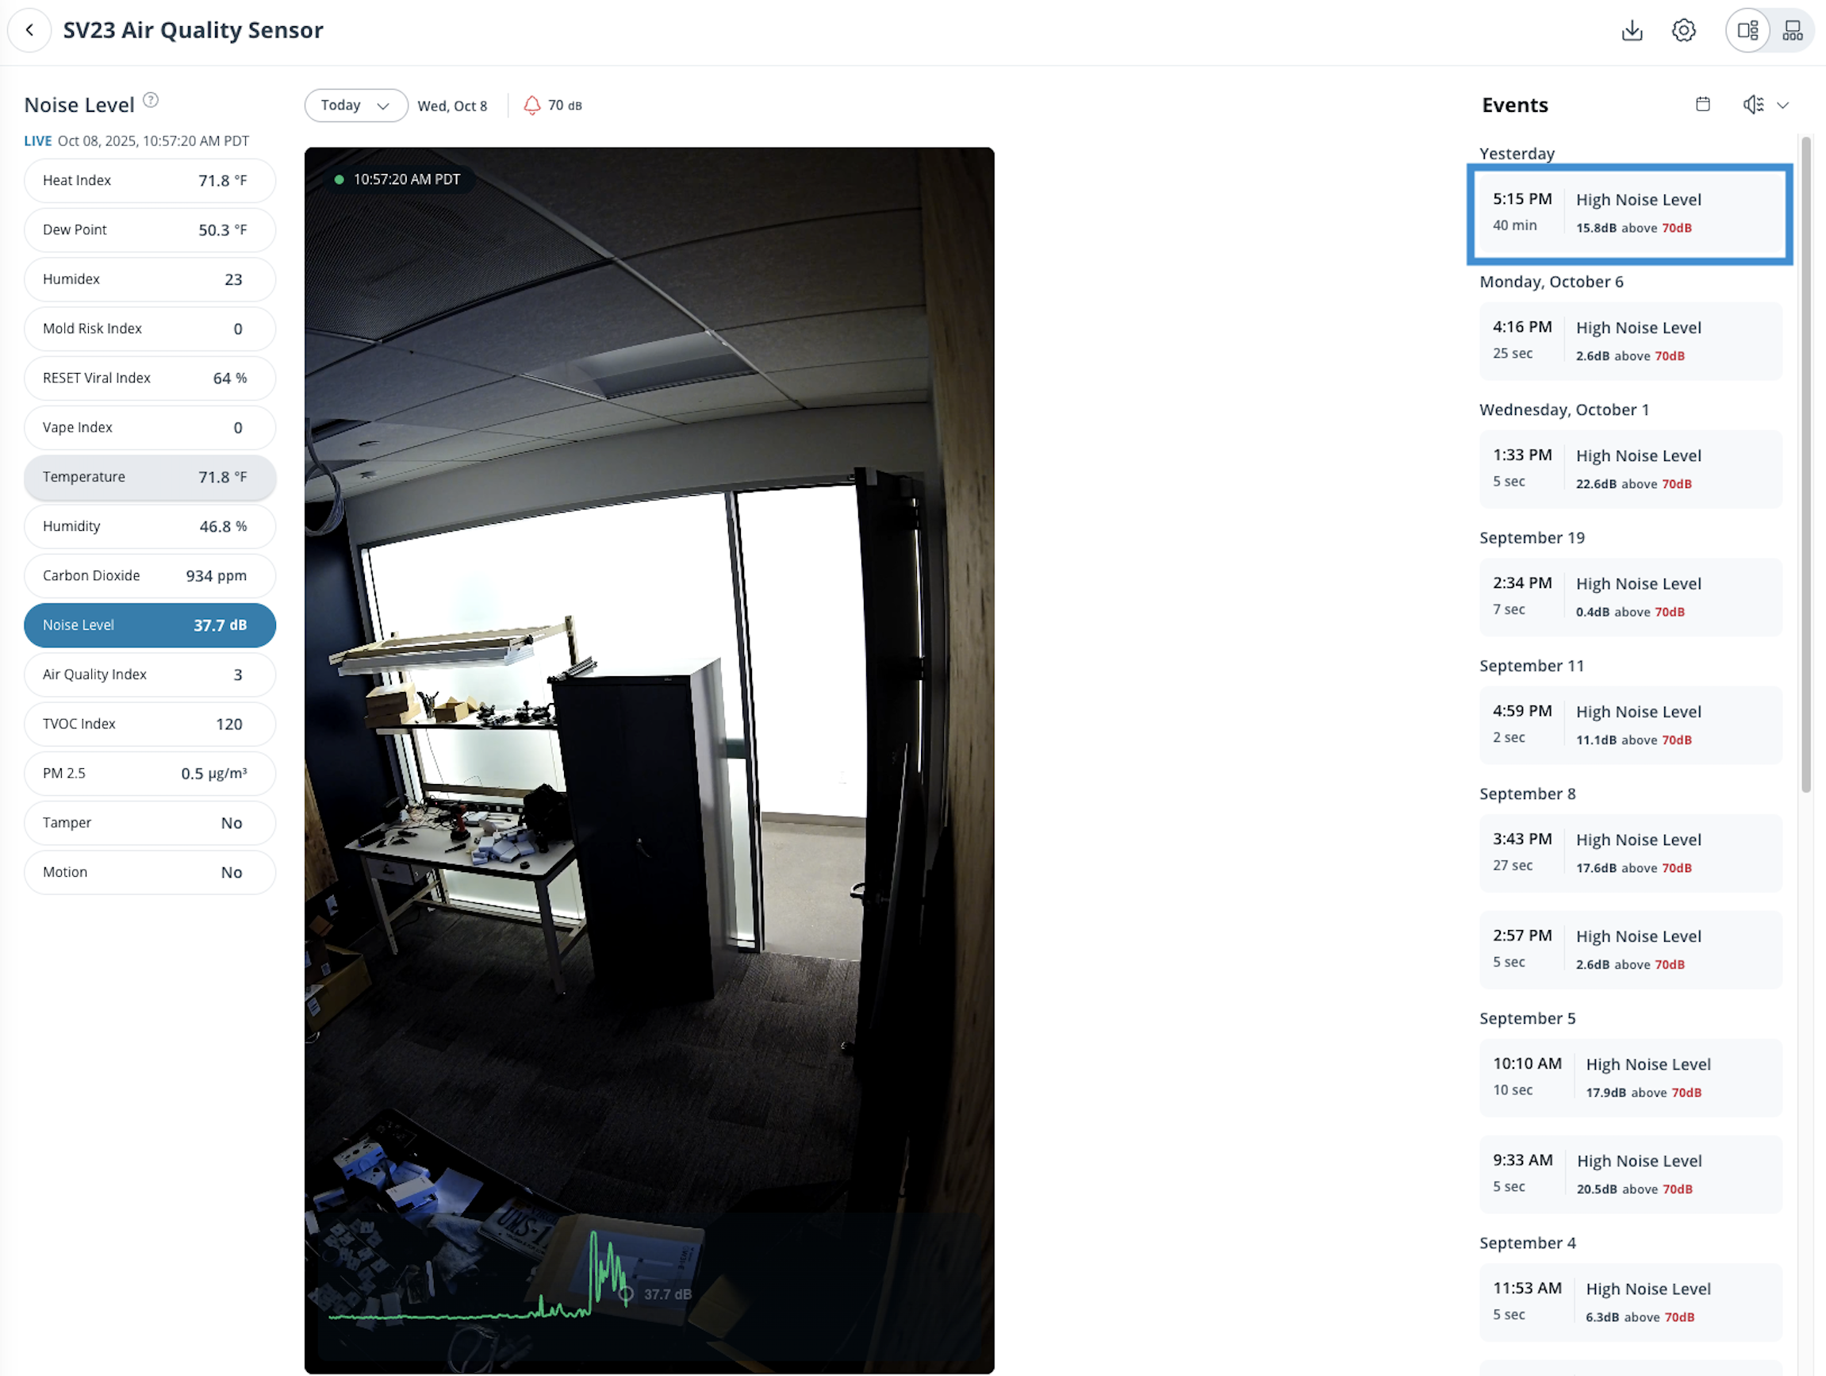Viewport: 1826px width, 1376px height.
Task: Switch to split panel layout view
Action: pyautogui.click(x=1747, y=31)
